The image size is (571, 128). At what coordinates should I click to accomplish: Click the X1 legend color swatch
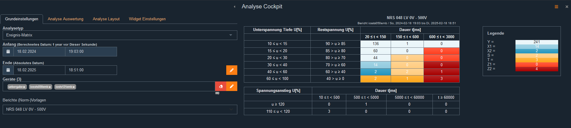(x=536, y=47)
